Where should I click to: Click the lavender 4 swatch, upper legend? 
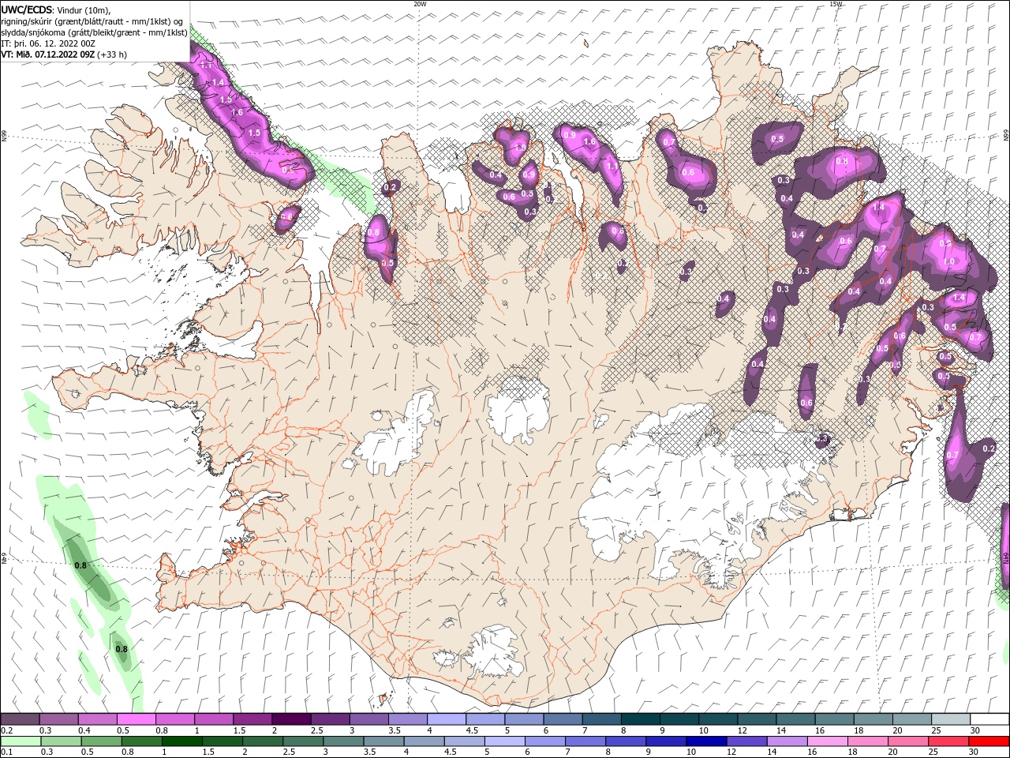pos(445,719)
